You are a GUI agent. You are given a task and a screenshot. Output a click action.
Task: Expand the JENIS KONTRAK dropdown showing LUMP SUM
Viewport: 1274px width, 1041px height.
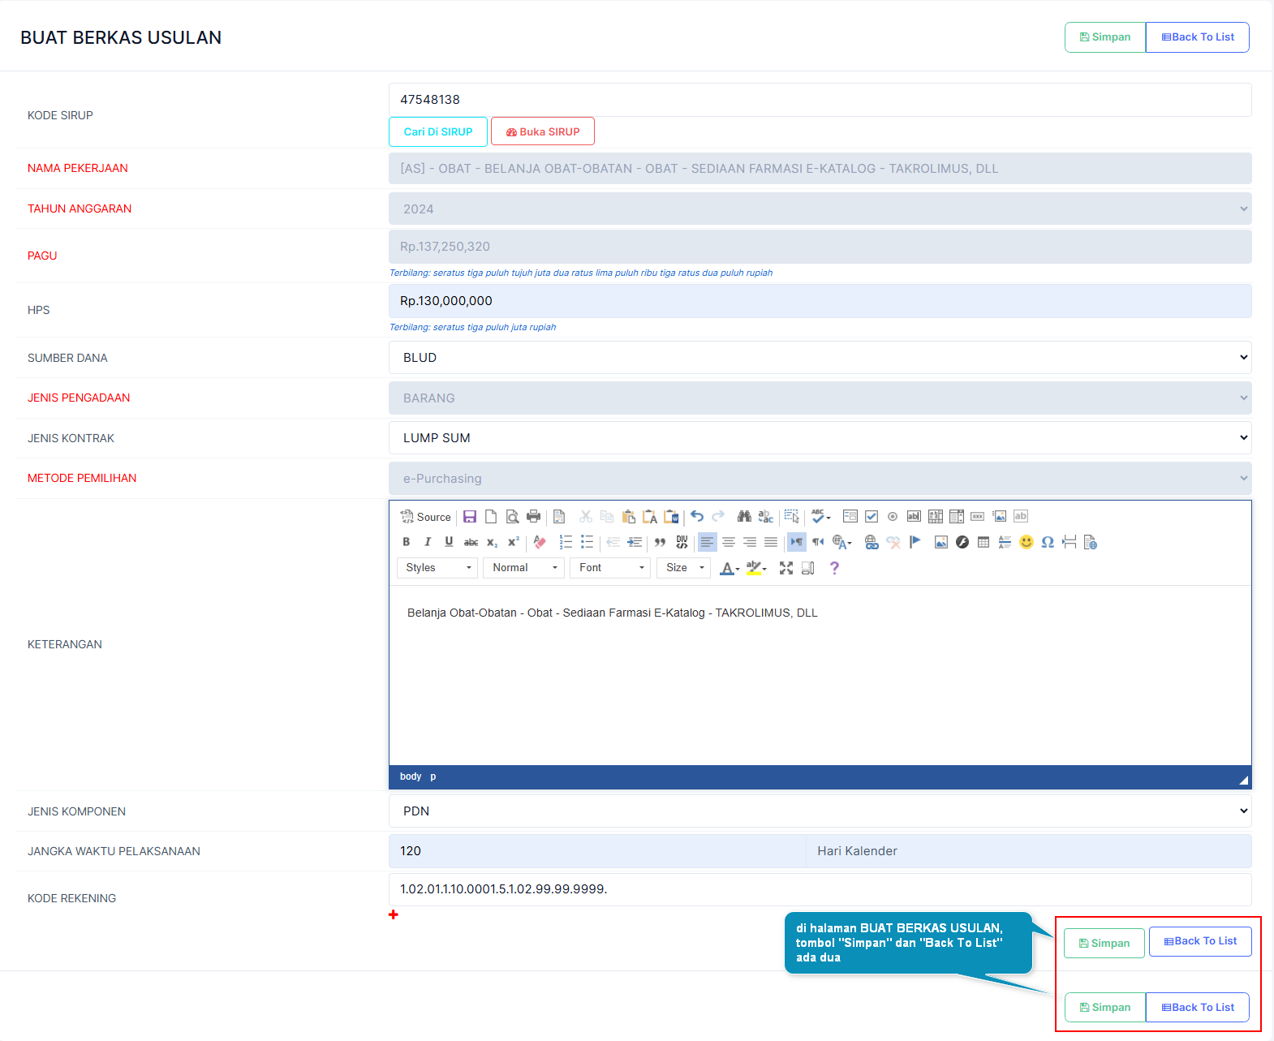[x=820, y=438]
